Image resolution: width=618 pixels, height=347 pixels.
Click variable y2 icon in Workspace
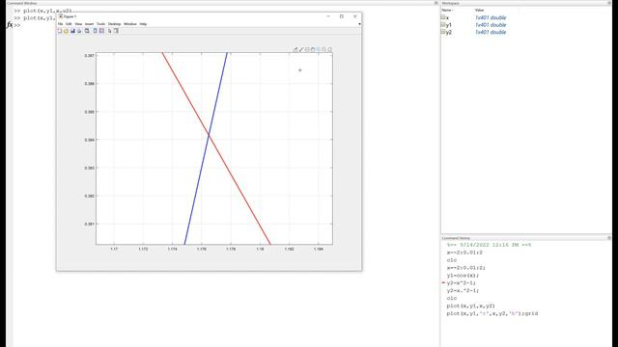point(443,32)
